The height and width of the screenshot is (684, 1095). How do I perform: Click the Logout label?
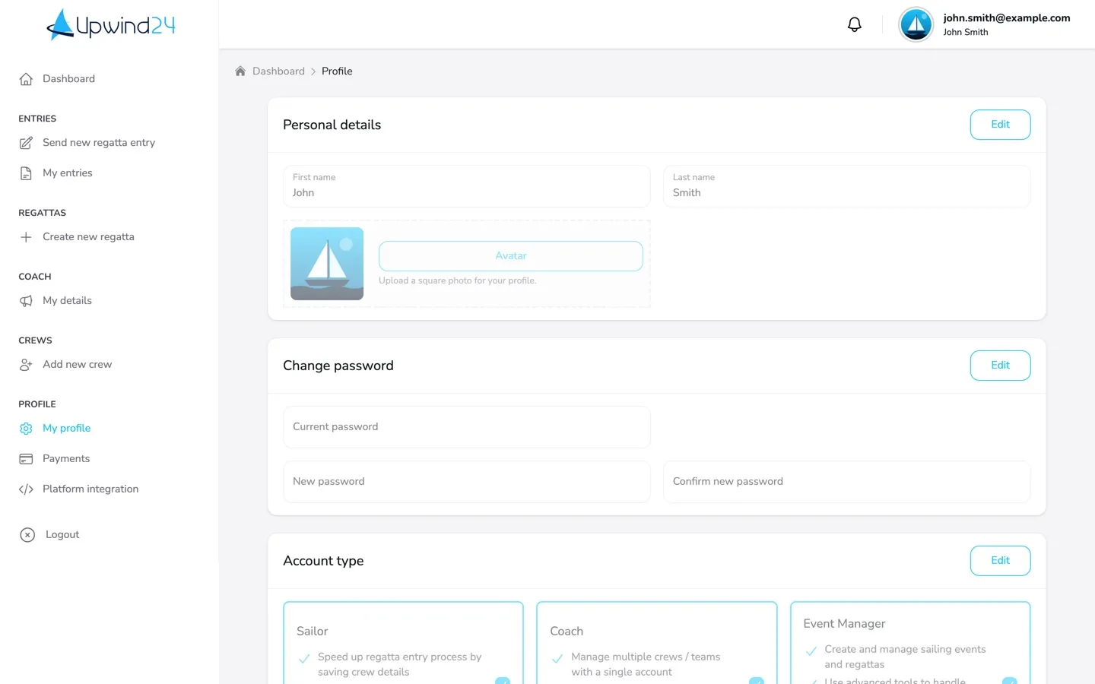[62, 535]
